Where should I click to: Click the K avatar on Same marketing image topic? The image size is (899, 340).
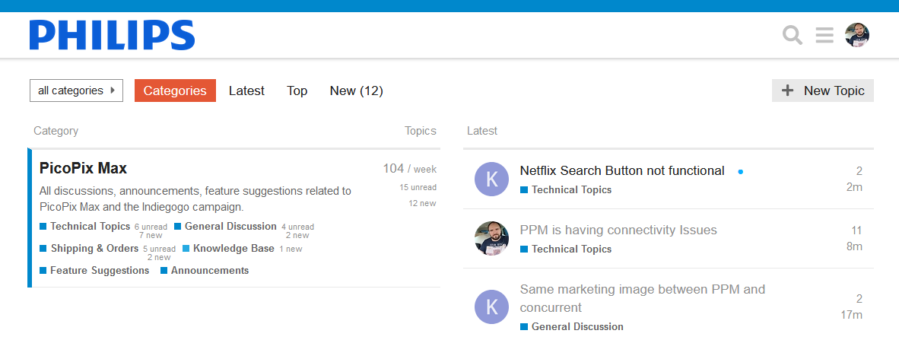[x=491, y=307]
